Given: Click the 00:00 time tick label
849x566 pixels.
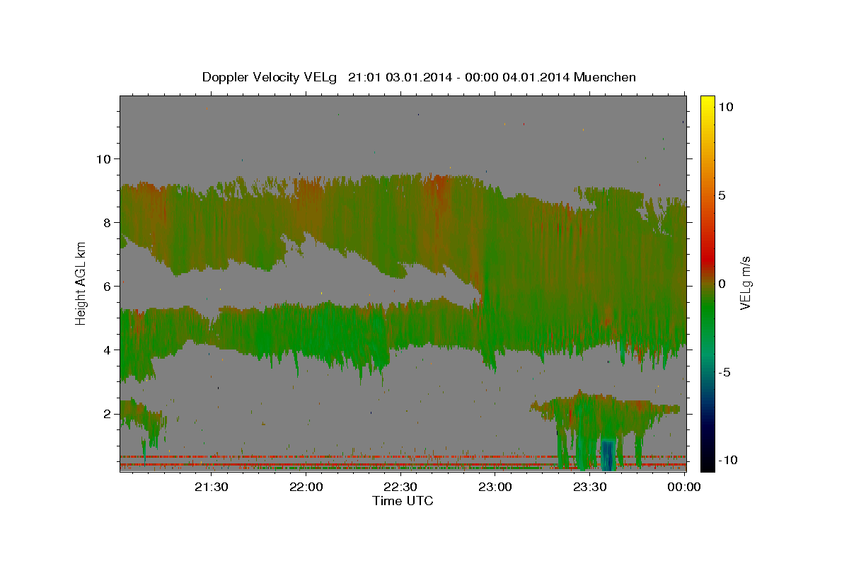Looking at the screenshot, I should tap(684, 487).
